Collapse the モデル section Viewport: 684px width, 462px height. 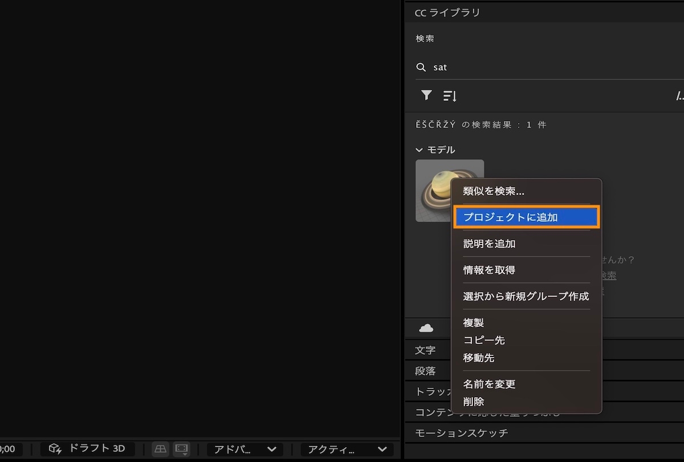pyautogui.click(x=418, y=149)
